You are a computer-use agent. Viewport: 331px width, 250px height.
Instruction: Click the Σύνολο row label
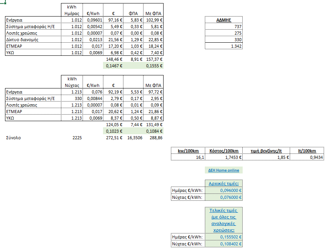pos(14,138)
